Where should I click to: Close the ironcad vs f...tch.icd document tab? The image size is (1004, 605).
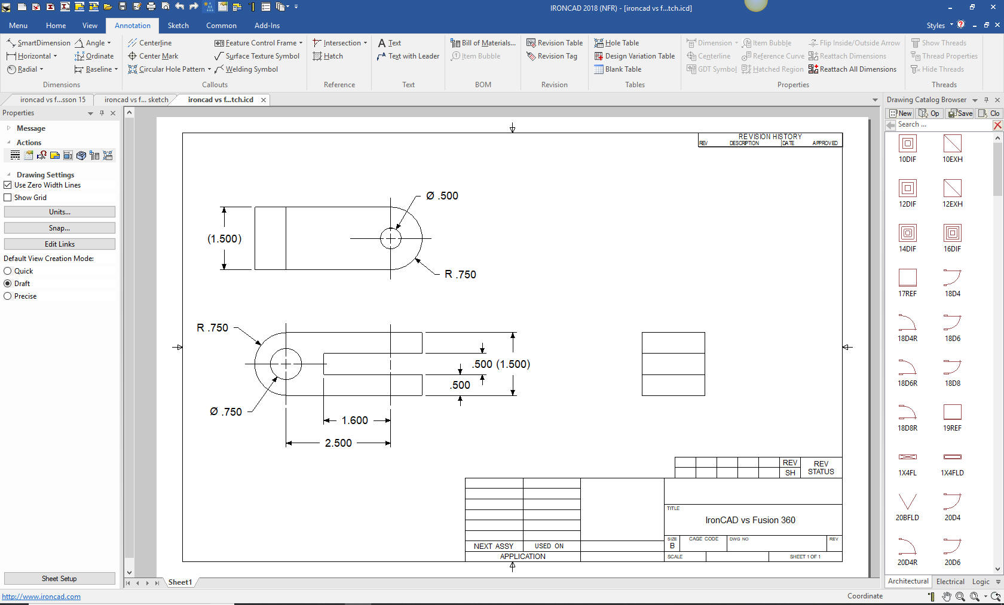pyautogui.click(x=263, y=100)
